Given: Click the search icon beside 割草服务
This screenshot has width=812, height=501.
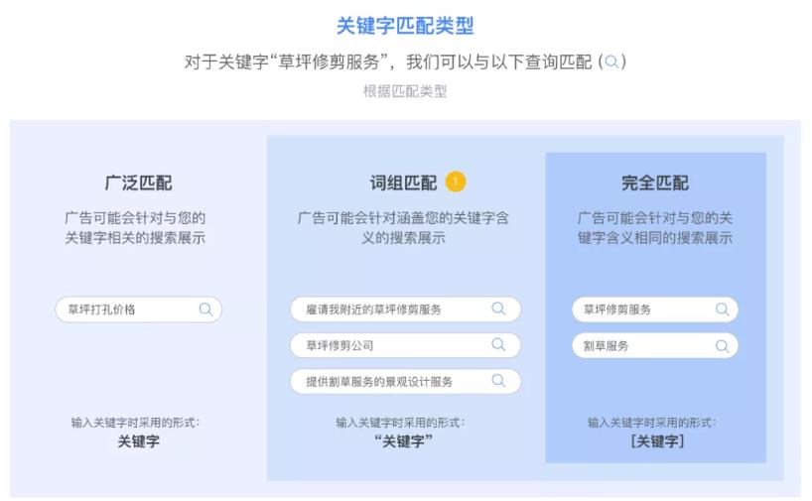Looking at the screenshot, I should click(722, 345).
